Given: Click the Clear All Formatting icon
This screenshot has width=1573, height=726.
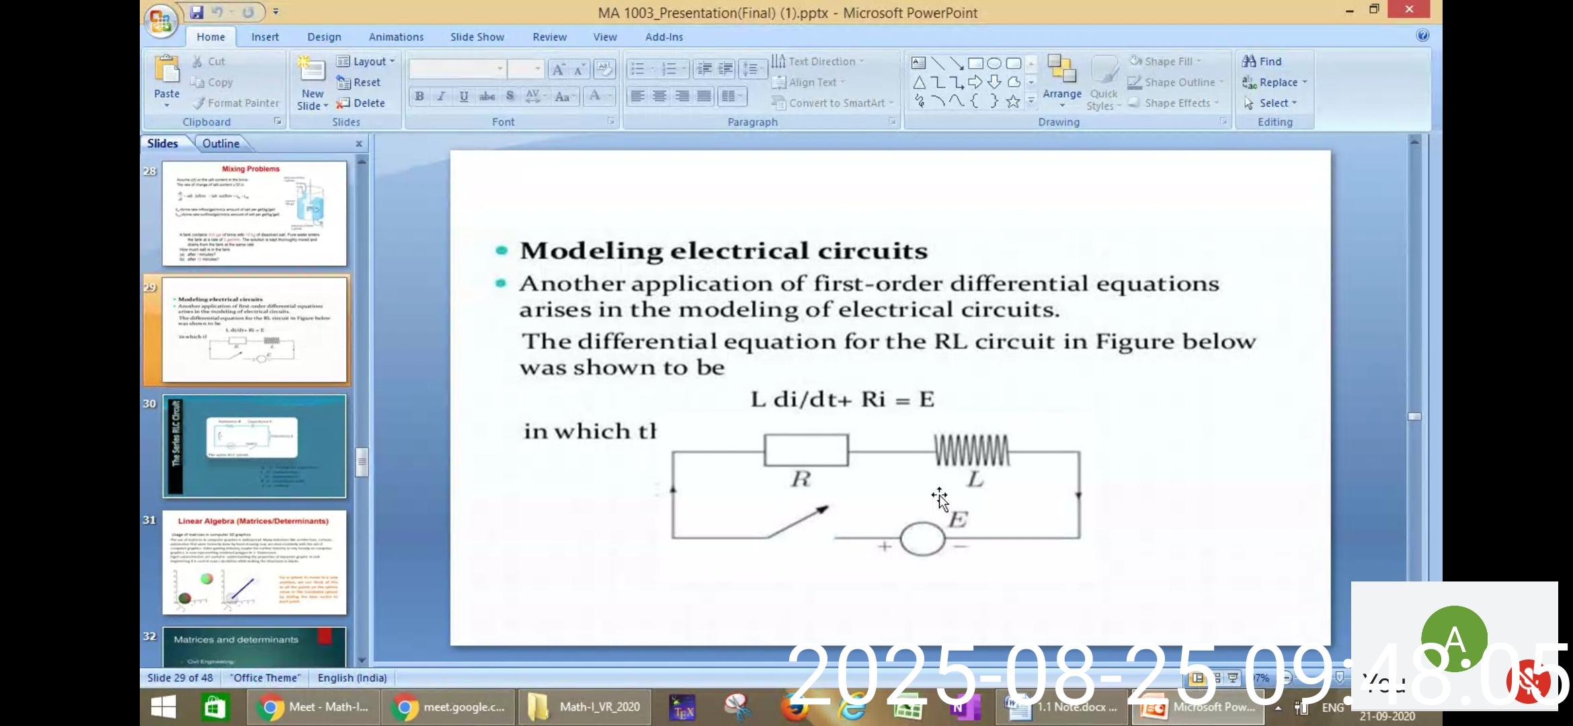Looking at the screenshot, I should (604, 69).
